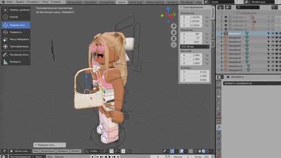Image resolution: width=281 pixels, height=158 pixels.
Task: Switch to the UV Editing workspace tab
Action: 187,2
